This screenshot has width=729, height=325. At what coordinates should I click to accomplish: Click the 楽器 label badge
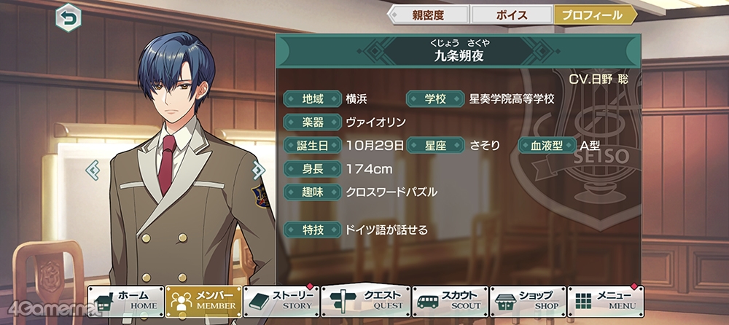pos(313,122)
